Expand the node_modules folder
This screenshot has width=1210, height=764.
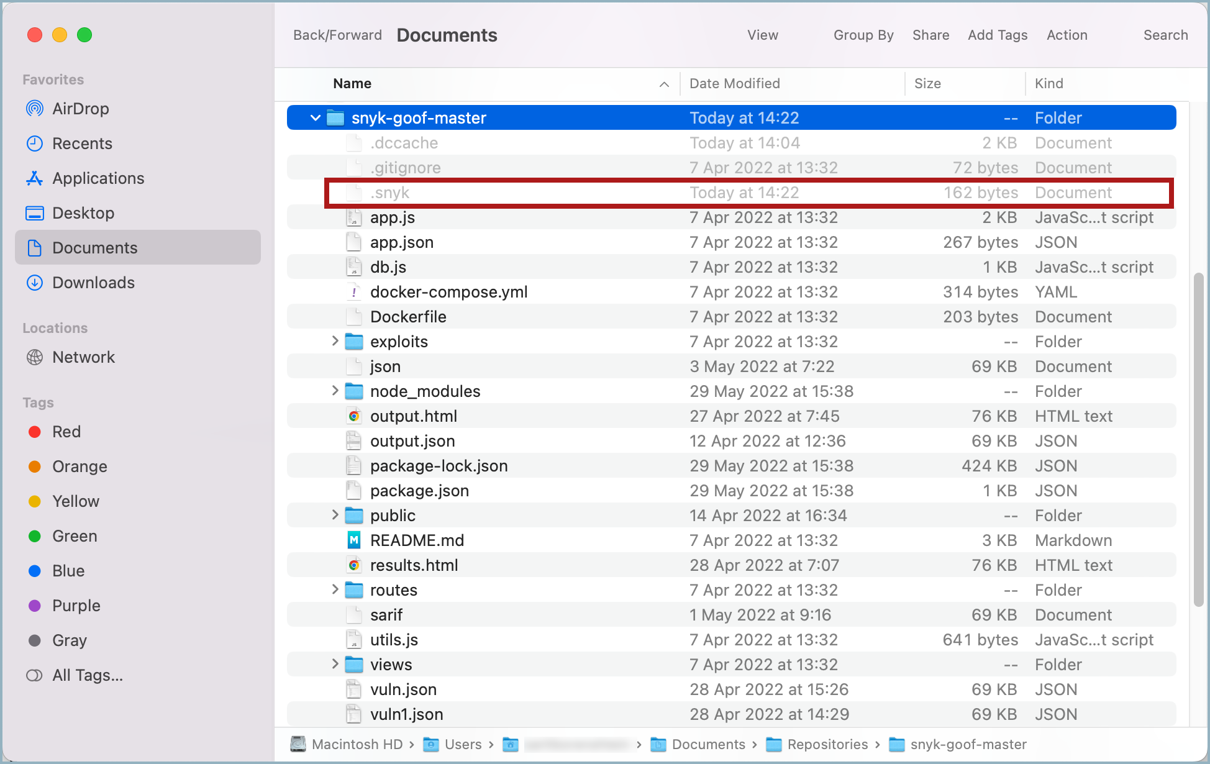(335, 391)
